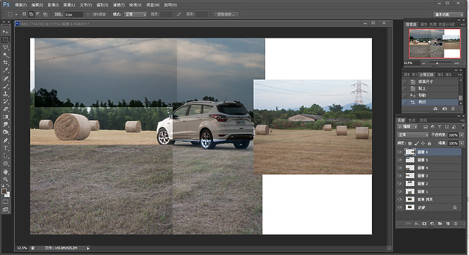
Task: Open the fill 100% dropdown arrow
Action: point(462,143)
